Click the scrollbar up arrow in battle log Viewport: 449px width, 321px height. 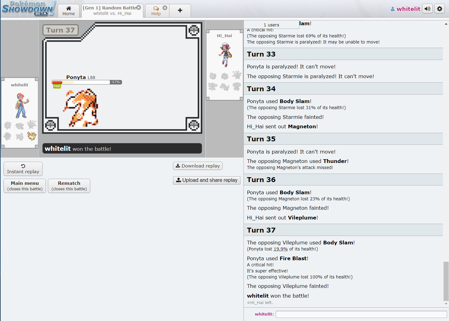click(446, 24)
